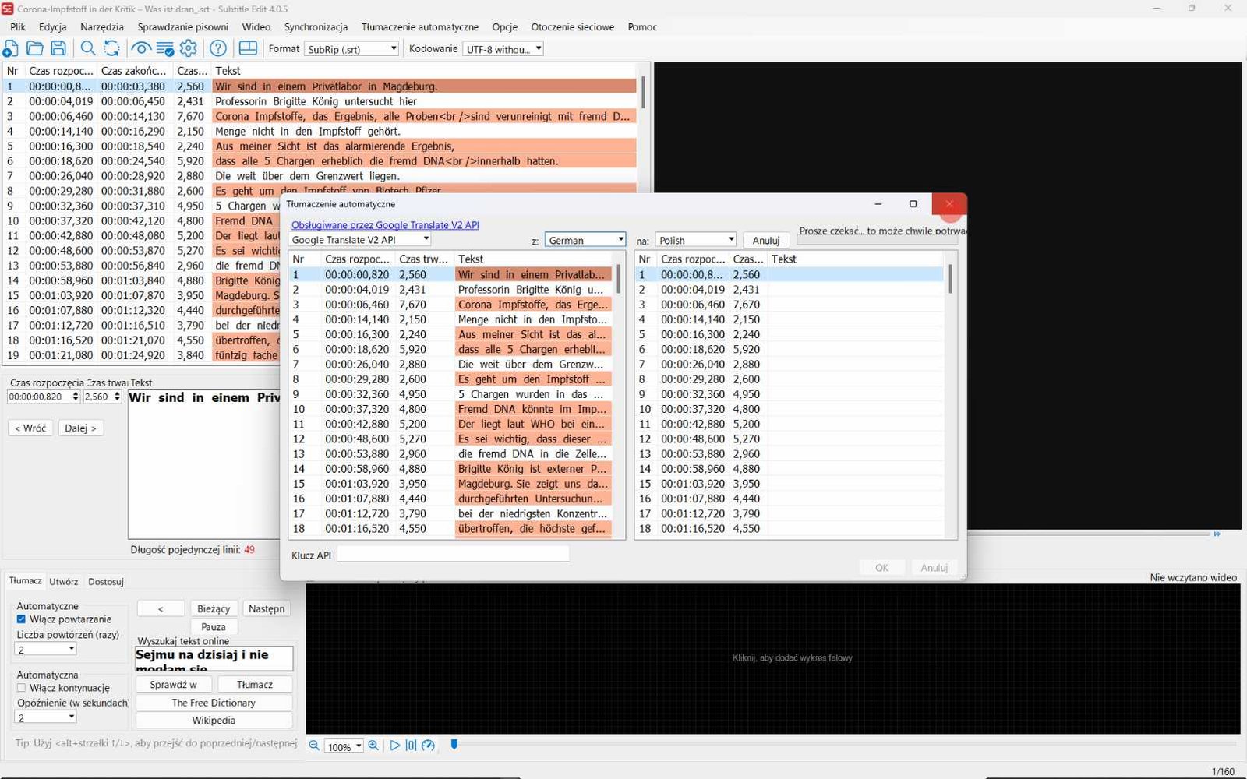
Task: Expand the source language German dropdown
Action: click(x=585, y=240)
